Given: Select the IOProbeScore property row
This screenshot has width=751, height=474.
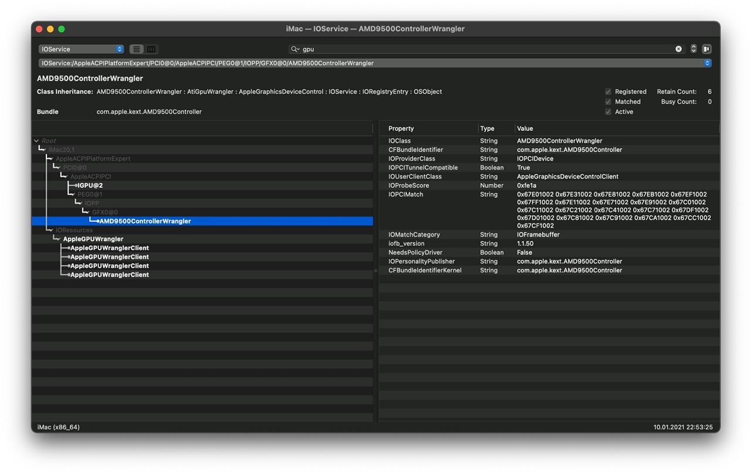Looking at the screenshot, I should click(x=549, y=185).
